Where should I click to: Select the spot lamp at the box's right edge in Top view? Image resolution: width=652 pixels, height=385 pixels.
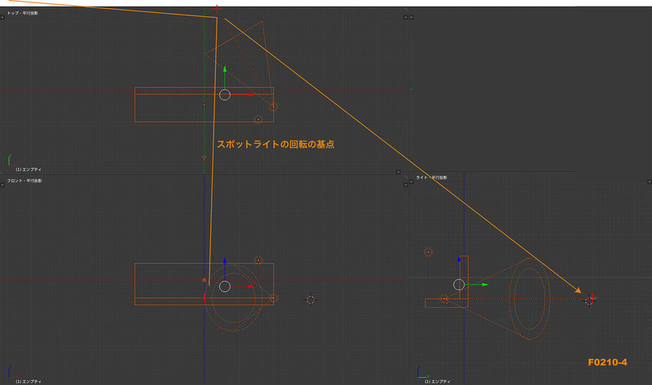(x=273, y=107)
